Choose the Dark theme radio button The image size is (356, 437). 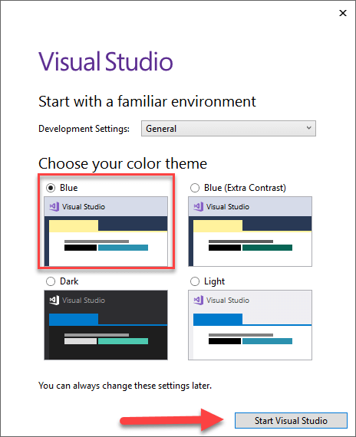pyautogui.click(x=51, y=281)
